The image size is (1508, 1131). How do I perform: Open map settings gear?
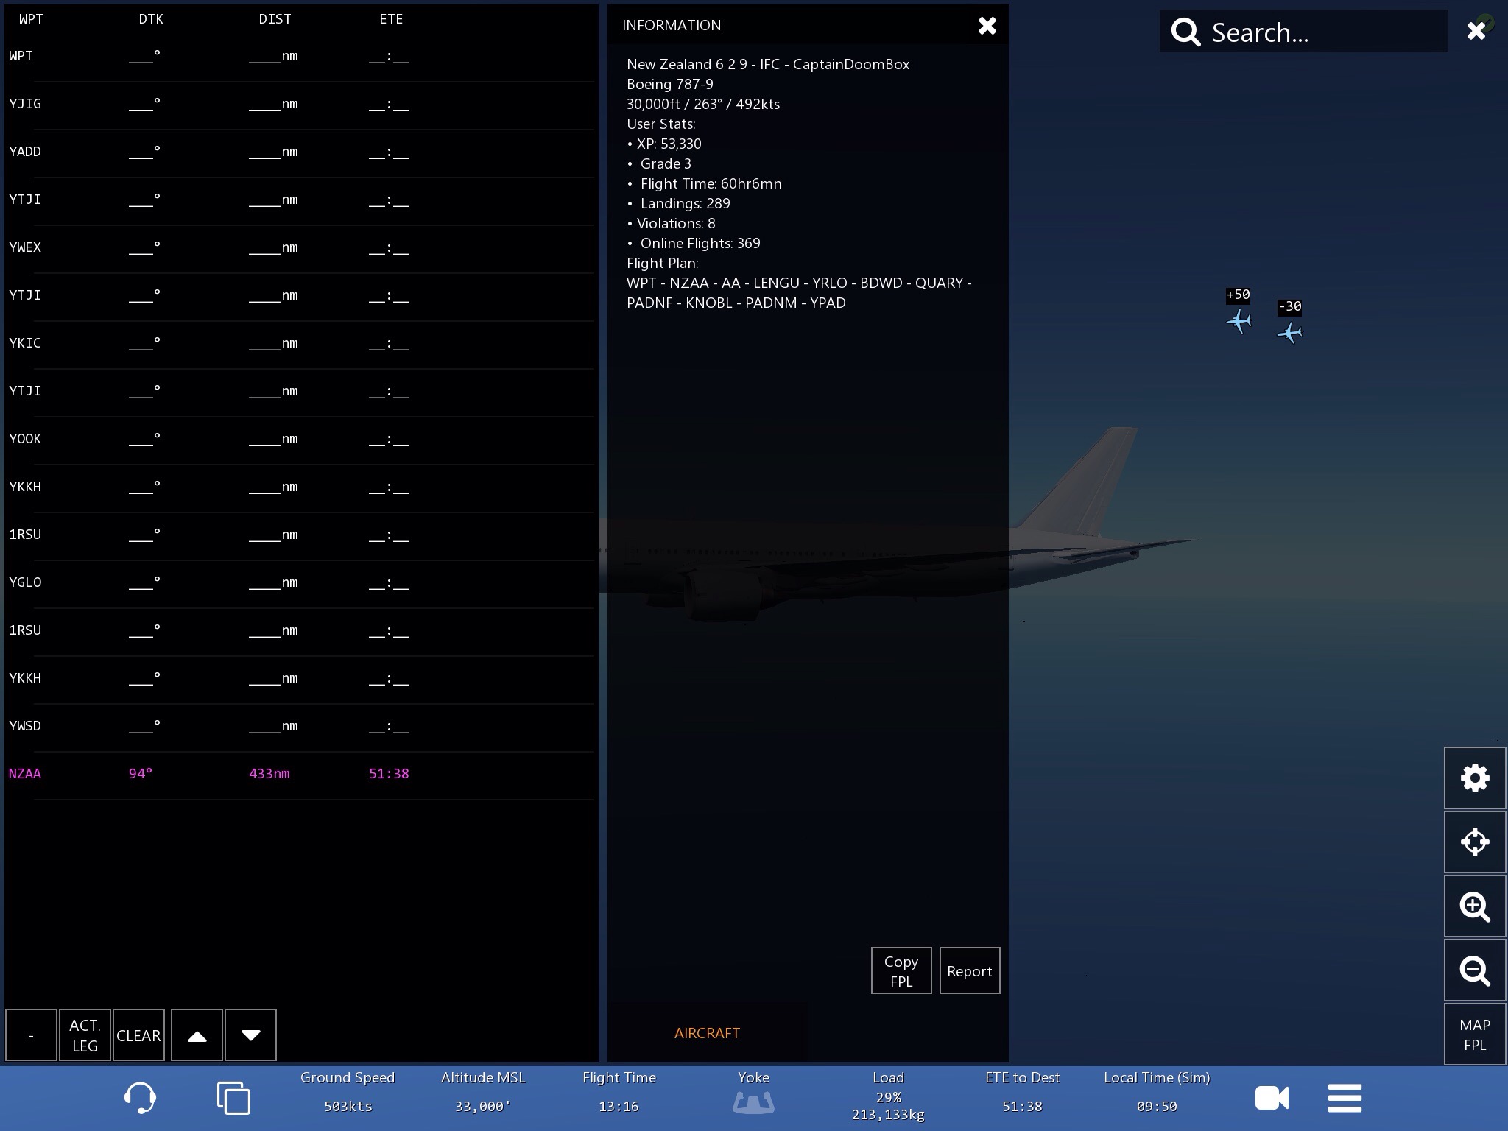point(1474,778)
